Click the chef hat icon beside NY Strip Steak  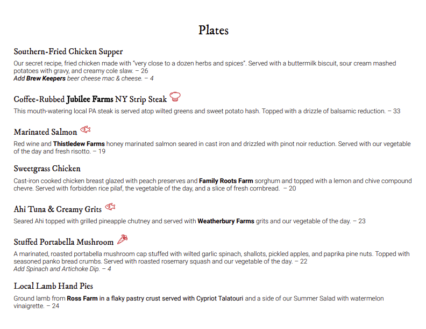point(175,97)
